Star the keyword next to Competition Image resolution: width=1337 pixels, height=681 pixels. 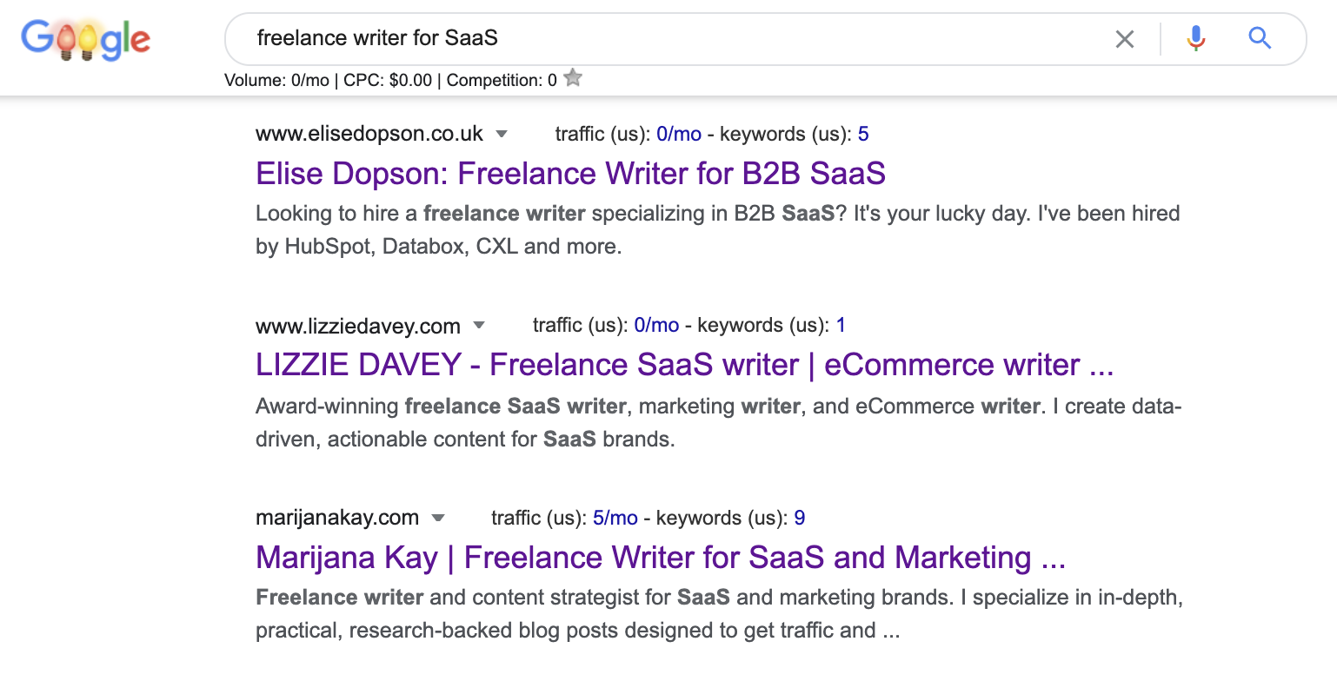(573, 79)
